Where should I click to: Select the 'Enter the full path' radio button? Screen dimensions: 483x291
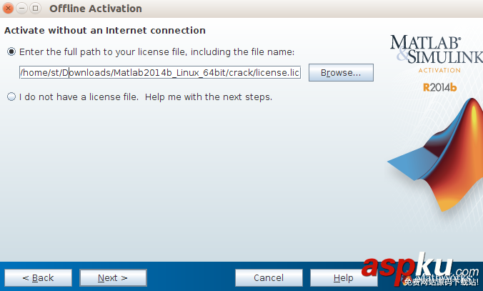click(11, 51)
